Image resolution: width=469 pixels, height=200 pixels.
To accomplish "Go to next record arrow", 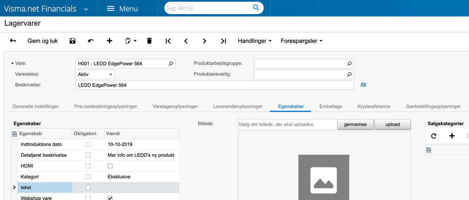I will (205, 41).
